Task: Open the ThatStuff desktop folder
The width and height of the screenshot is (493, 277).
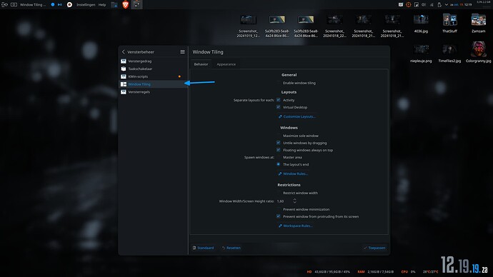Action: 449,24
